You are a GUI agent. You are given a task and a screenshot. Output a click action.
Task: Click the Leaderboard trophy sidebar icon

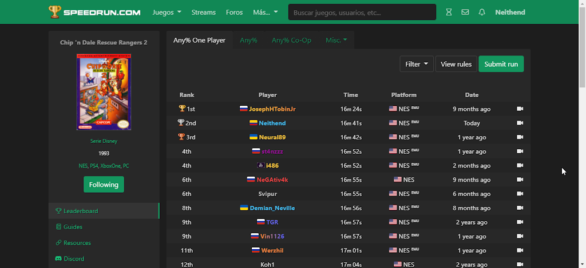pos(58,211)
